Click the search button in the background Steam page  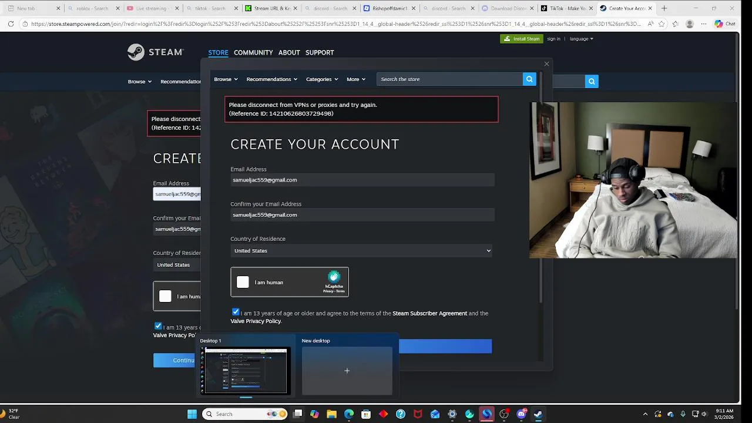click(x=592, y=82)
